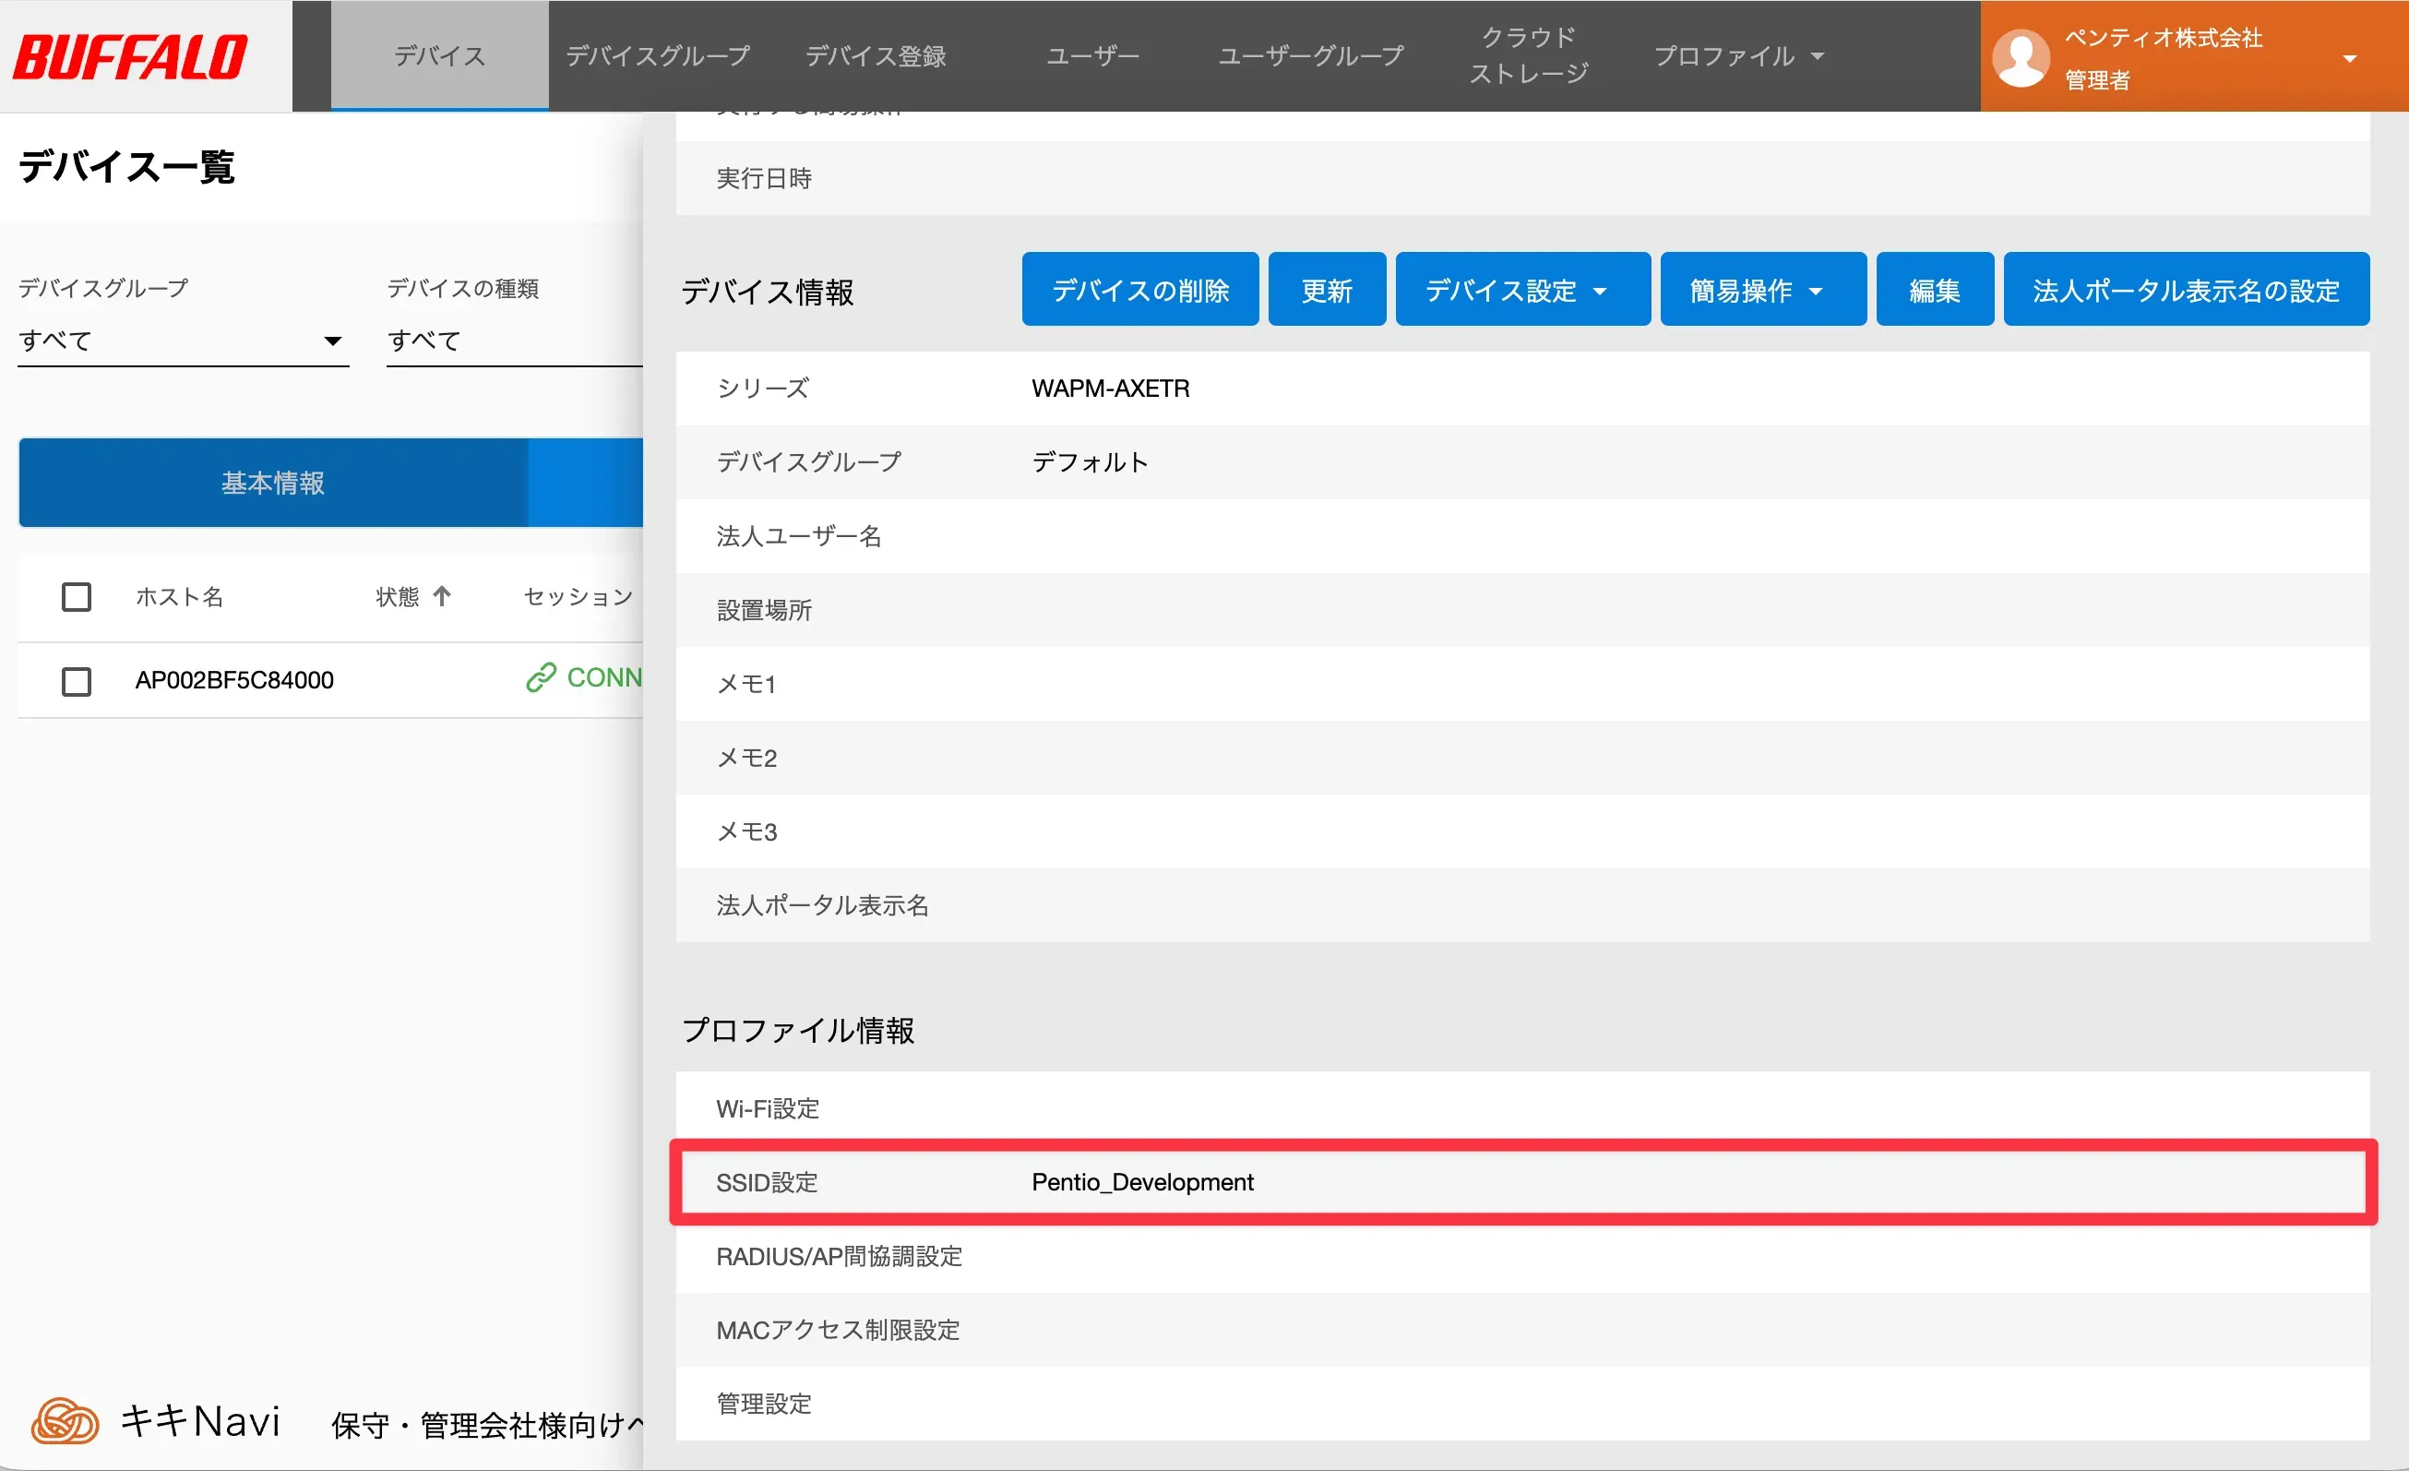The width and height of the screenshot is (2409, 1471).
Task: Expand the ペンティオ株式会社 account menu arrow
Action: [2349, 59]
